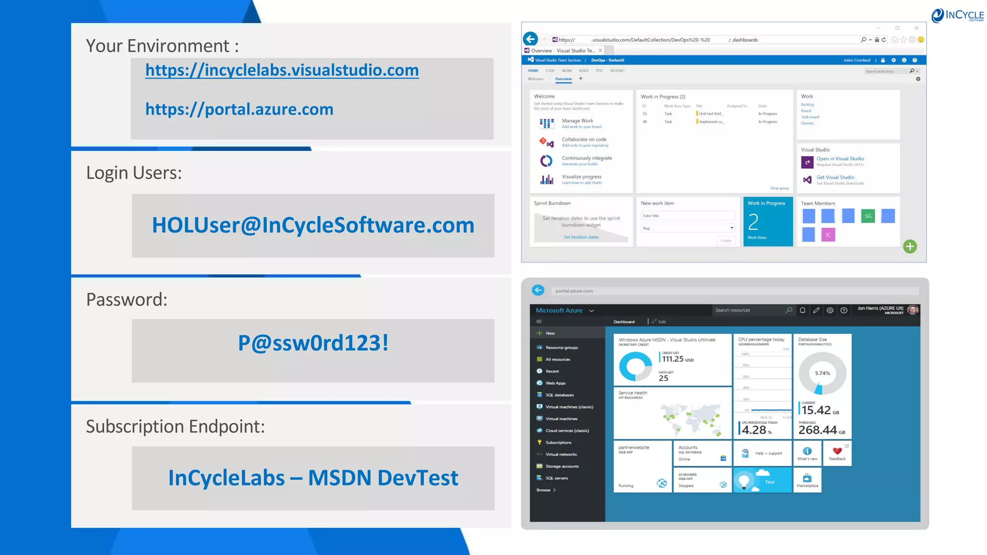Select the JC team member avatar
This screenshot has height=555, width=987.
click(x=828, y=235)
